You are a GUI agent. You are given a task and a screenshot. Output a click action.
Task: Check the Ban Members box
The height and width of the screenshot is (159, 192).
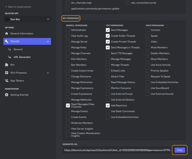68,65
